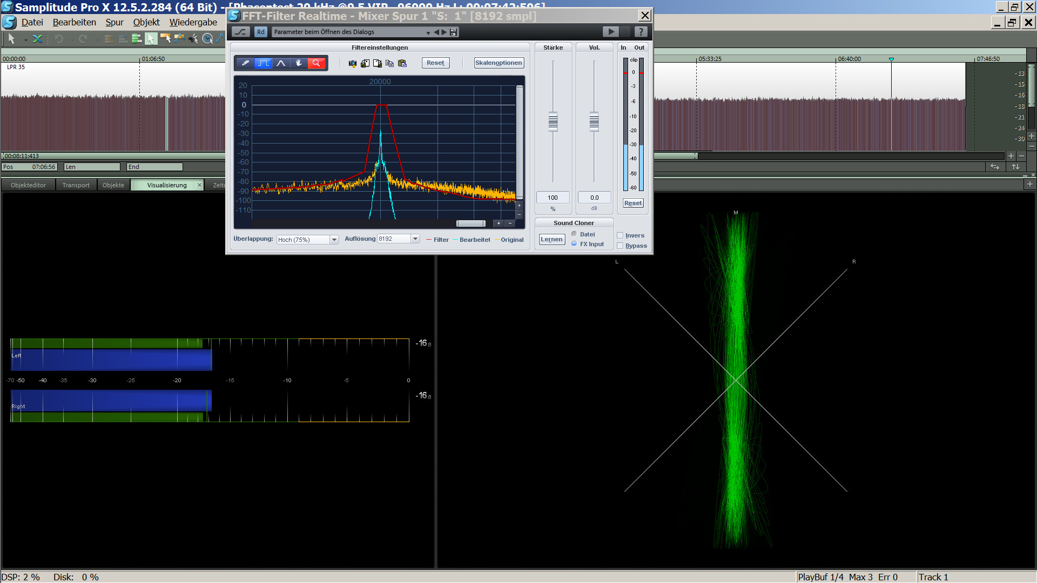Toggle the crossfade tool icon in main toolbar

(37, 39)
